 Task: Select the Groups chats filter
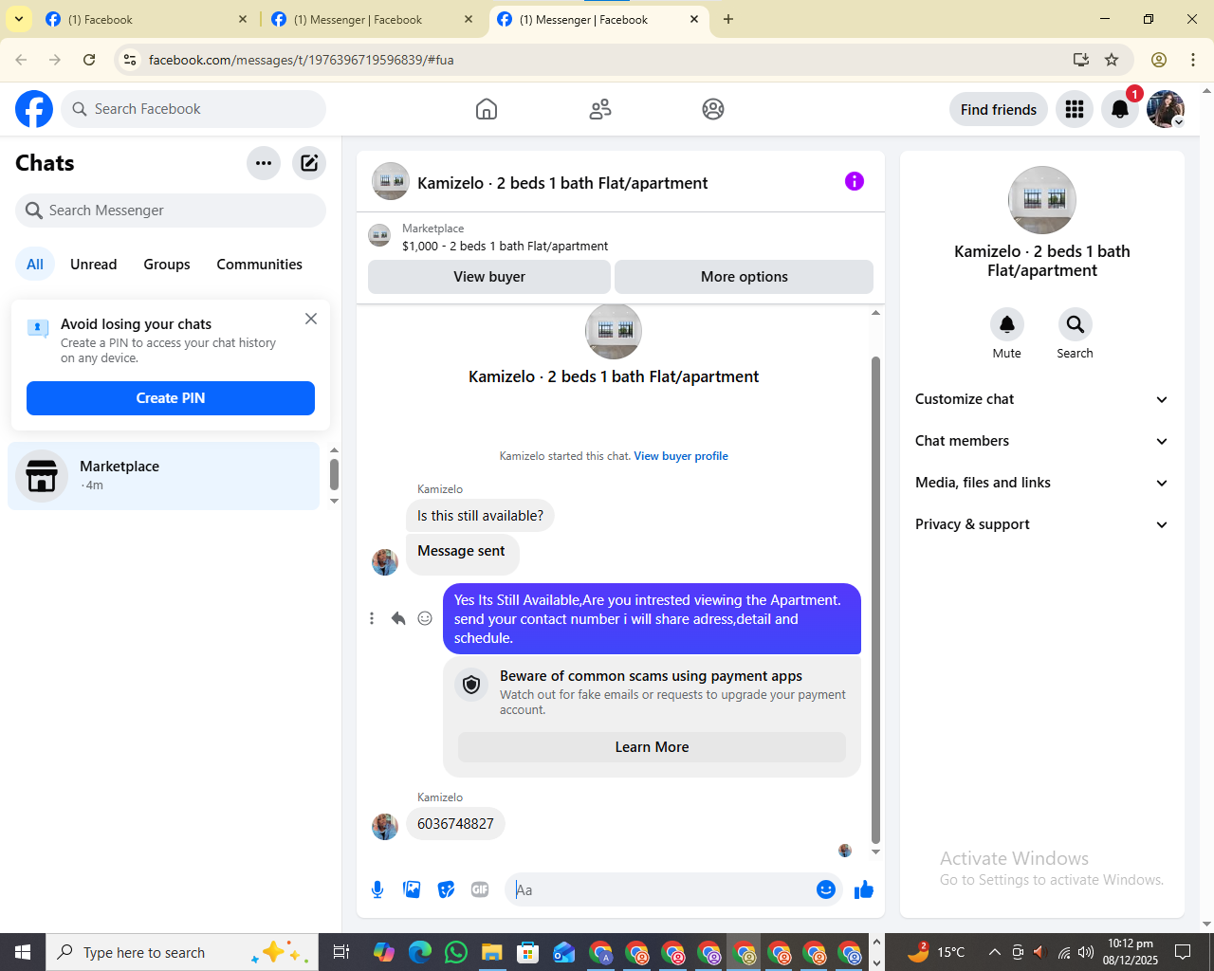pos(167,265)
